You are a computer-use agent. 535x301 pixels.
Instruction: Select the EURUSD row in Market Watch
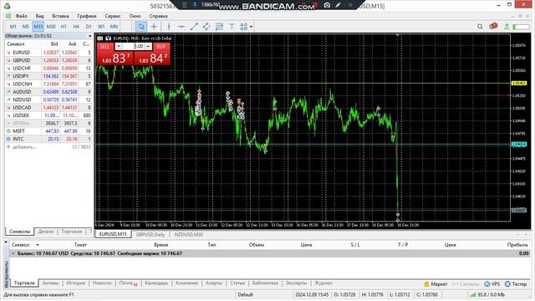click(x=48, y=53)
